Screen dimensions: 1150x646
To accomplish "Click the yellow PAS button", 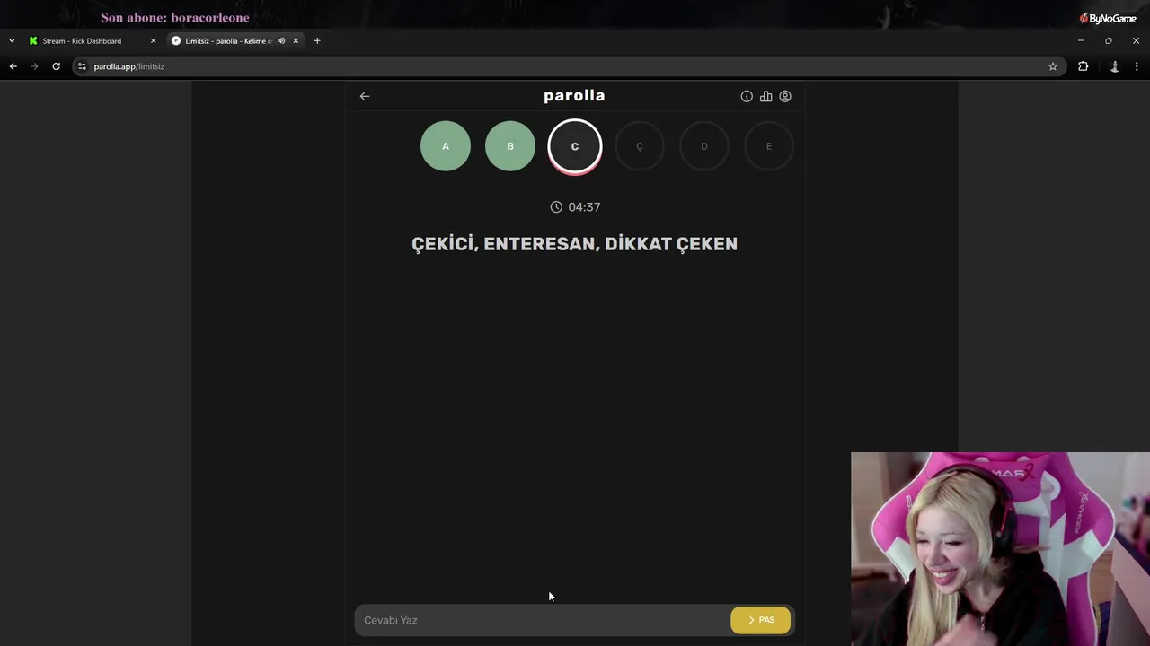I will (761, 620).
